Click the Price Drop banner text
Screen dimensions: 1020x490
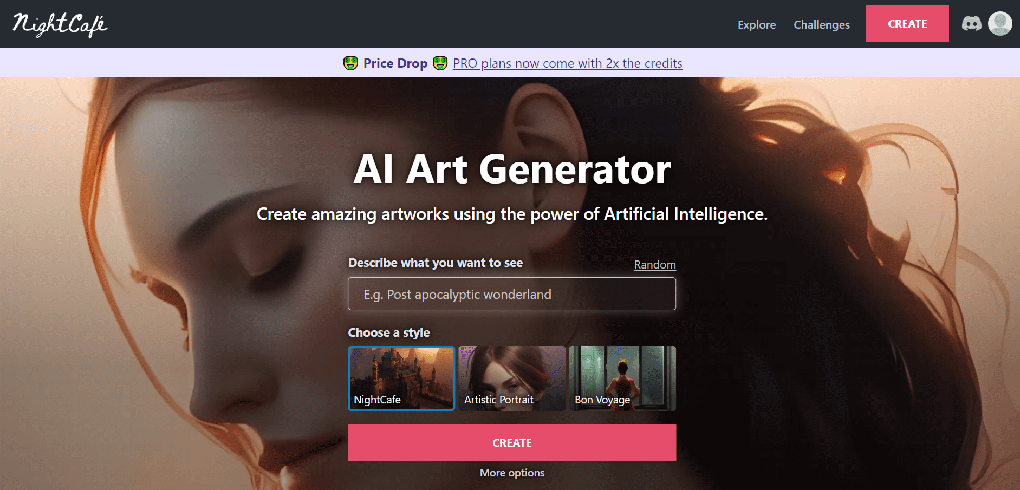(x=395, y=63)
